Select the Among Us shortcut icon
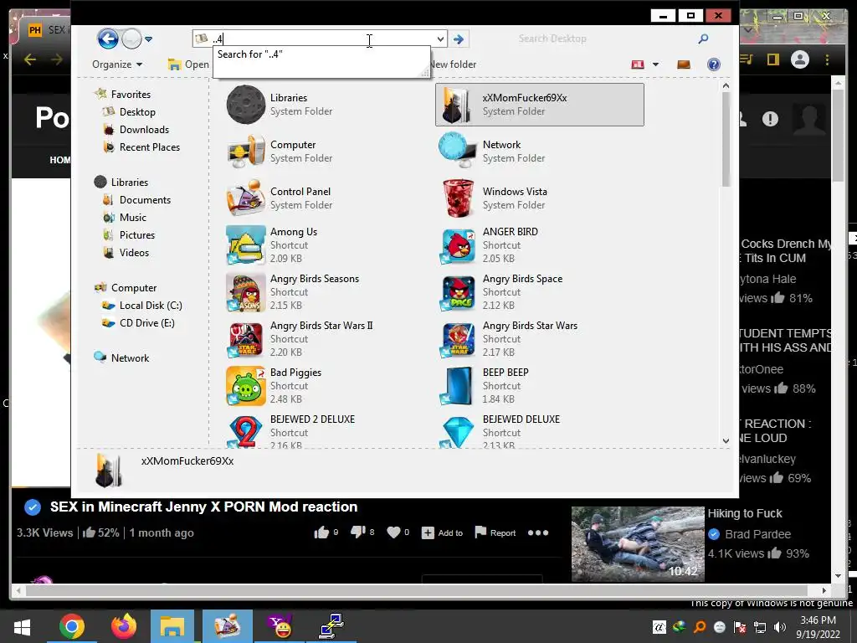 click(x=246, y=245)
